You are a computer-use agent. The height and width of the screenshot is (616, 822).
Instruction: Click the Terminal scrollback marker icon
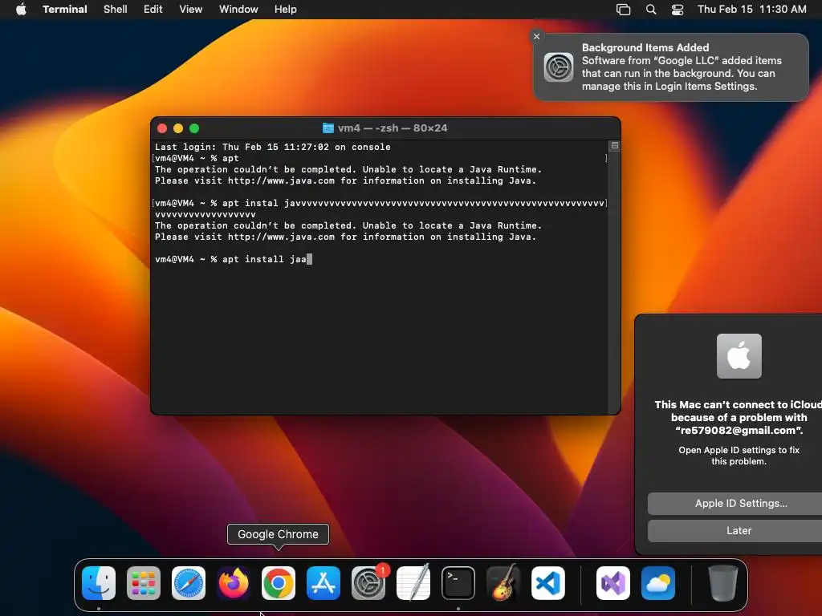point(614,146)
